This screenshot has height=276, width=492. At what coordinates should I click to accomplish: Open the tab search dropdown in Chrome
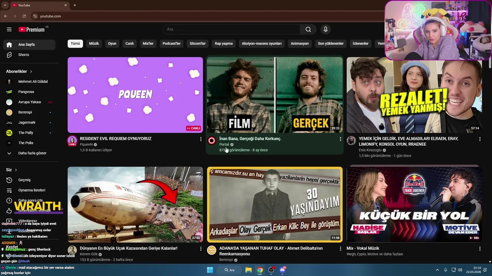(x=5, y=5)
